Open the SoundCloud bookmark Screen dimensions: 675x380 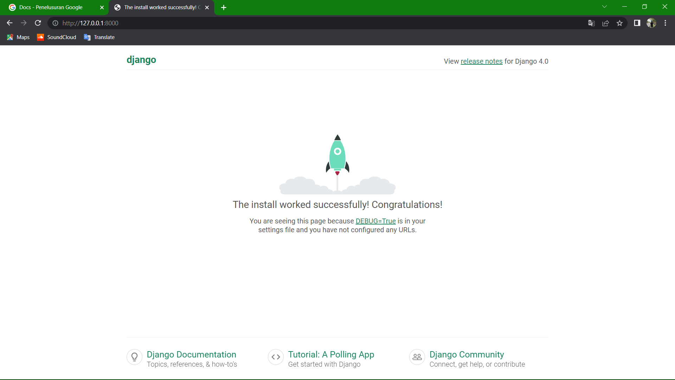pos(57,37)
